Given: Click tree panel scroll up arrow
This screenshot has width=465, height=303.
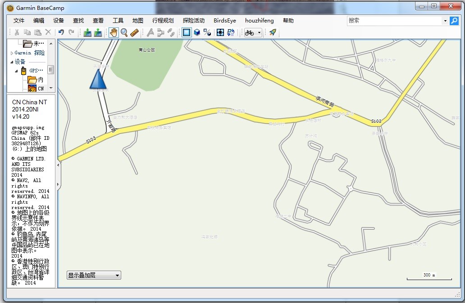Looking at the screenshot, I should (51, 44).
